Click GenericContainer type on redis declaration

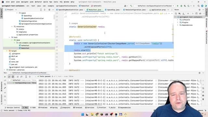87,27
